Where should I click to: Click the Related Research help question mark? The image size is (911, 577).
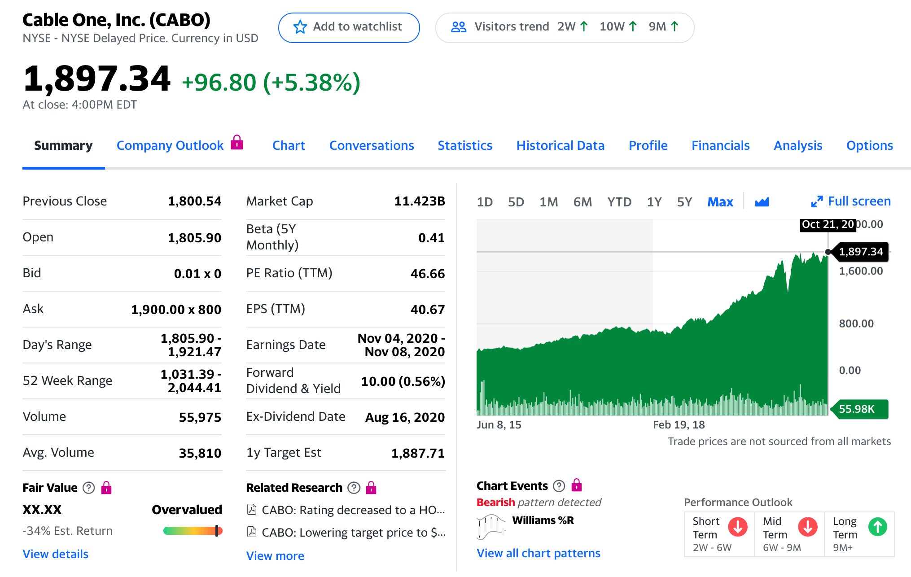pyautogui.click(x=354, y=488)
